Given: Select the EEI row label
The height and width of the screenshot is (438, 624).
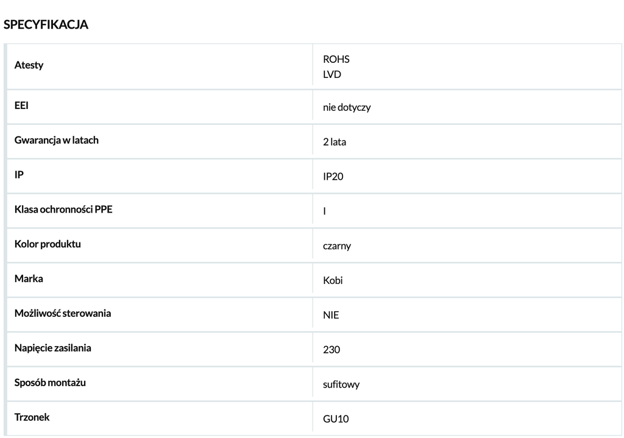Looking at the screenshot, I should [21, 105].
